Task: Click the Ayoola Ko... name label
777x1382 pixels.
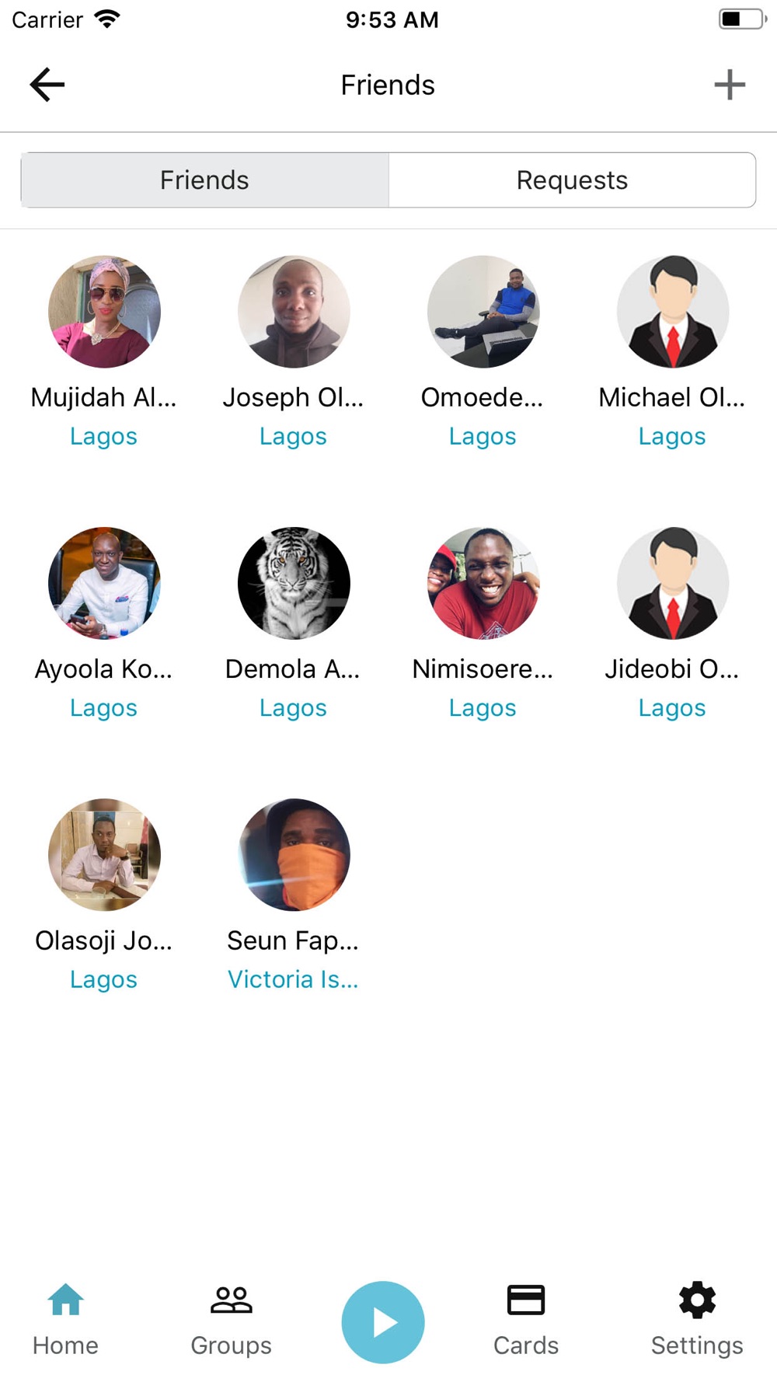Action: 104,669
